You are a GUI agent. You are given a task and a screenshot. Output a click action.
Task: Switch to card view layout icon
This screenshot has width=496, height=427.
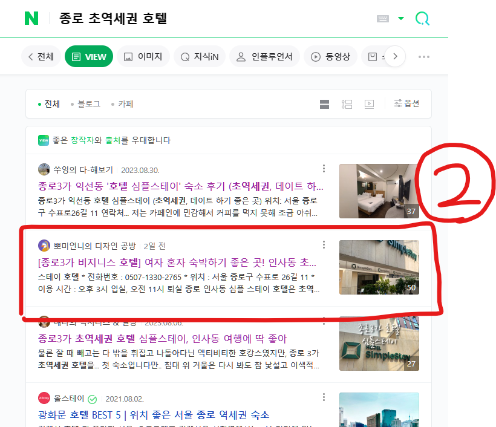click(x=324, y=104)
